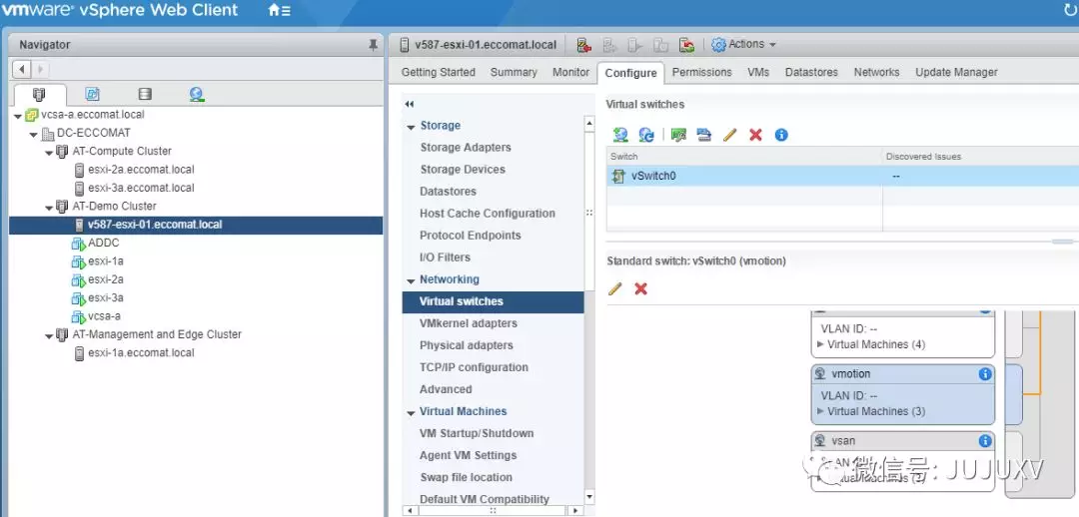Viewport: 1079px width, 517px height.
Task: Click settings list scrollbar down arrow
Action: tap(589, 496)
